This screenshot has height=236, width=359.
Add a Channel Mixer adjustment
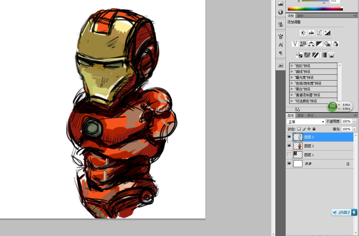[x=335, y=44]
